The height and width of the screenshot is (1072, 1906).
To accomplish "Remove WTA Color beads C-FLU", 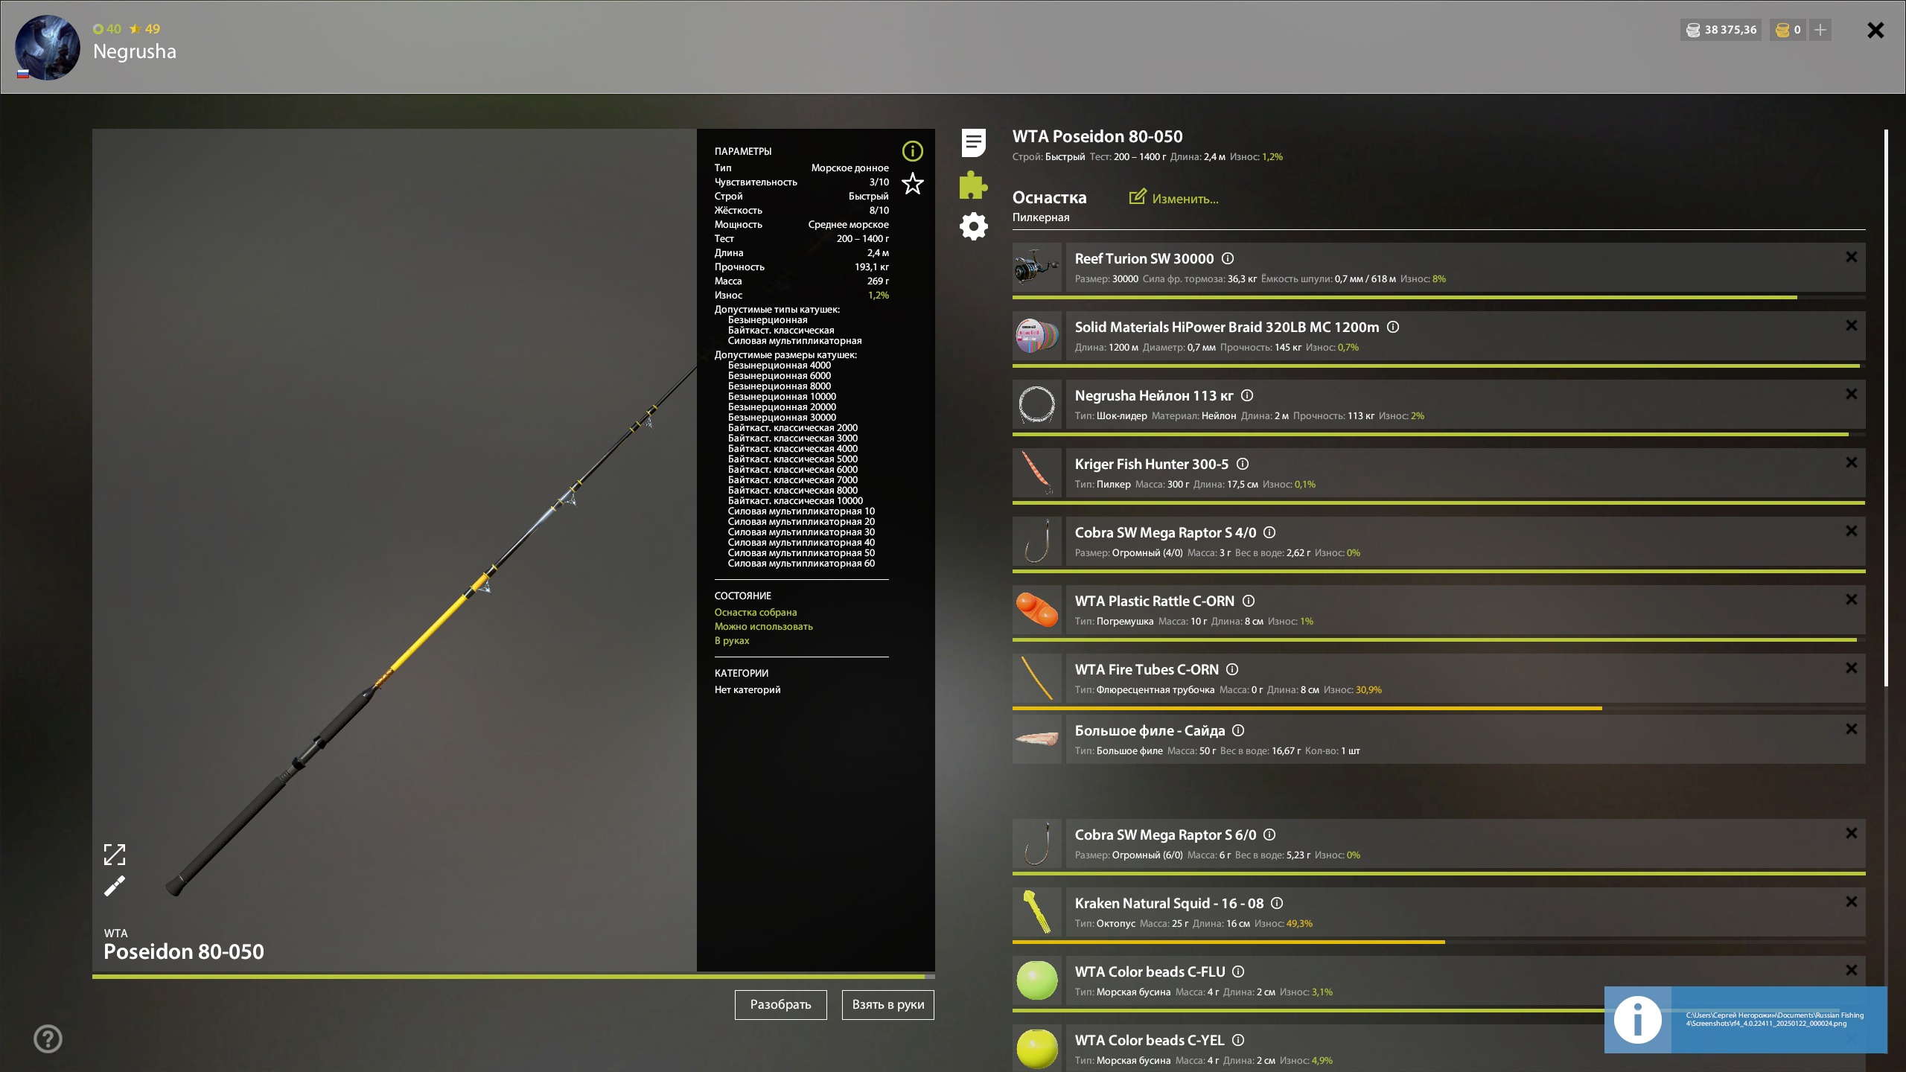I will (1851, 970).
